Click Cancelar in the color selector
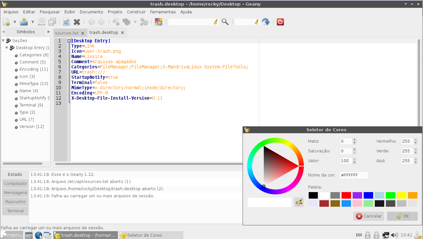423x239 pixels. pos(369,216)
